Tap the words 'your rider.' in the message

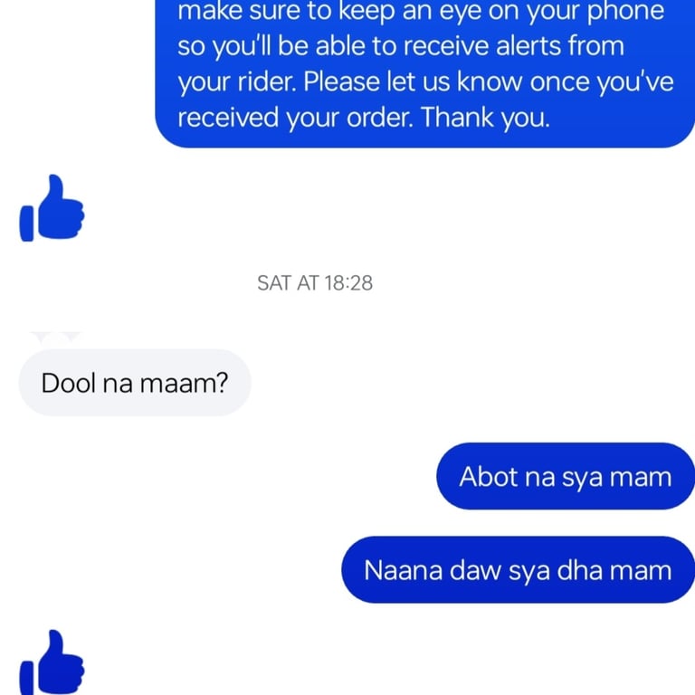(x=237, y=82)
